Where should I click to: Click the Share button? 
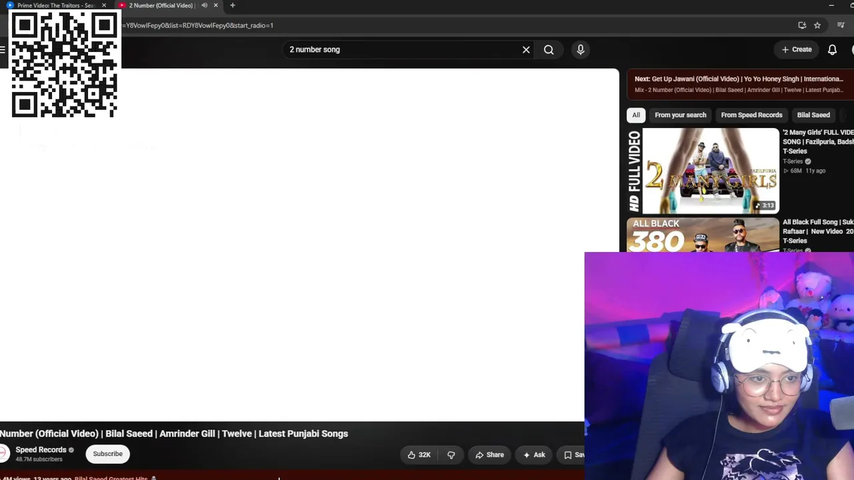tap(490, 455)
